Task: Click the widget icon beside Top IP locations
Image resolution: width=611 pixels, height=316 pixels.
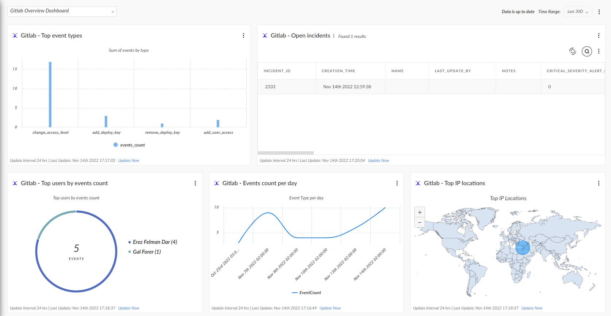Action: (418, 183)
